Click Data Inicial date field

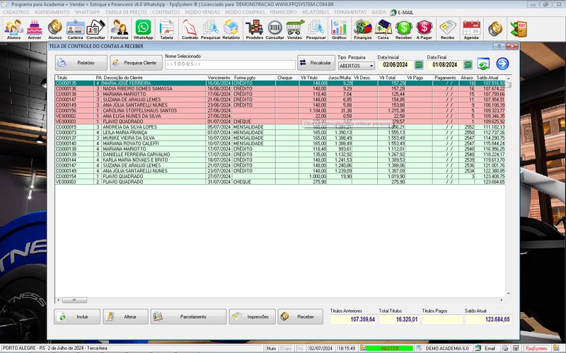pyautogui.click(x=395, y=65)
